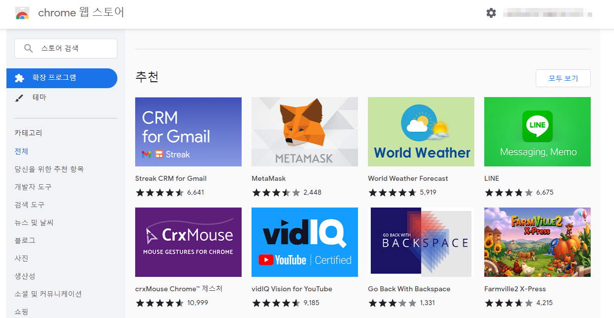614x318 pixels.
Task: Open the MetaMask fox thumbnail
Action: pyautogui.click(x=305, y=132)
